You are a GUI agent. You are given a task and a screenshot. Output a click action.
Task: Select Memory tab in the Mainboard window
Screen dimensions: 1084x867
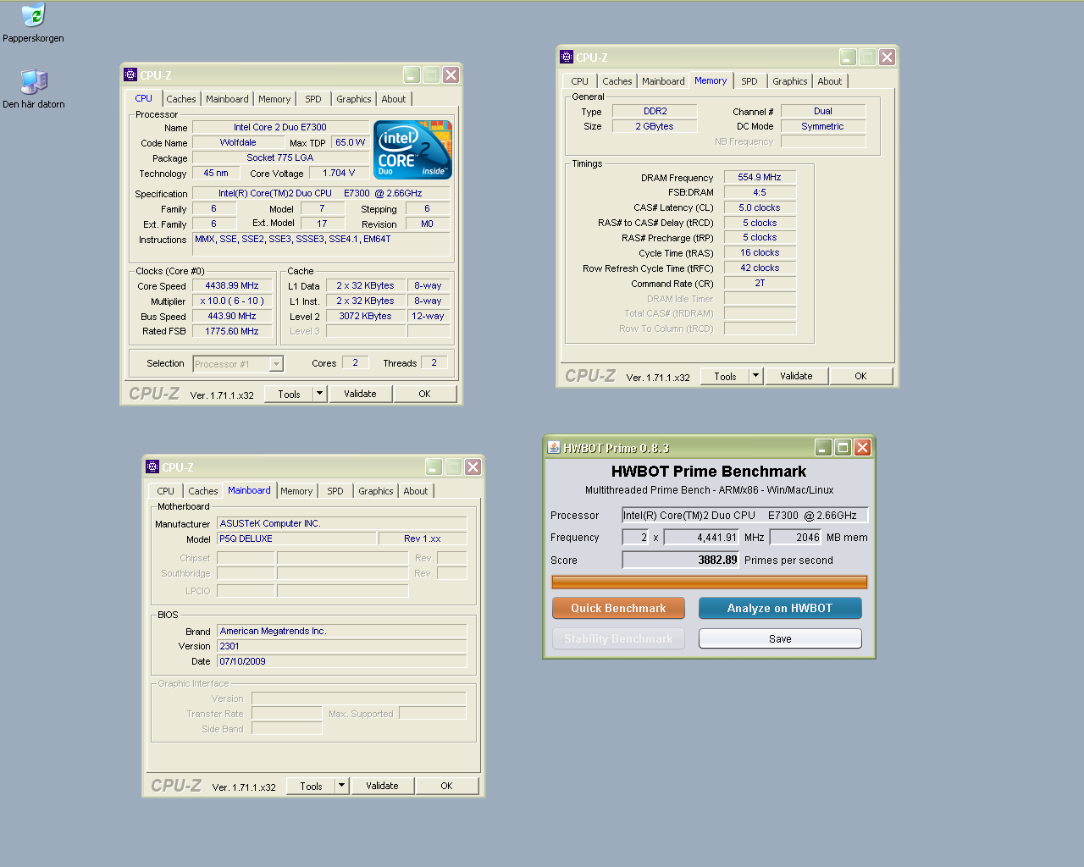pos(296,491)
